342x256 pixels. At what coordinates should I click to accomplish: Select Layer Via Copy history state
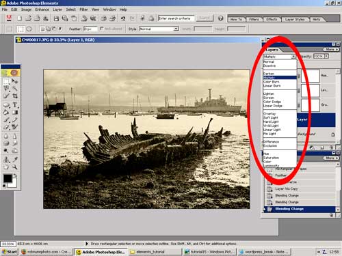click(286, 189)
